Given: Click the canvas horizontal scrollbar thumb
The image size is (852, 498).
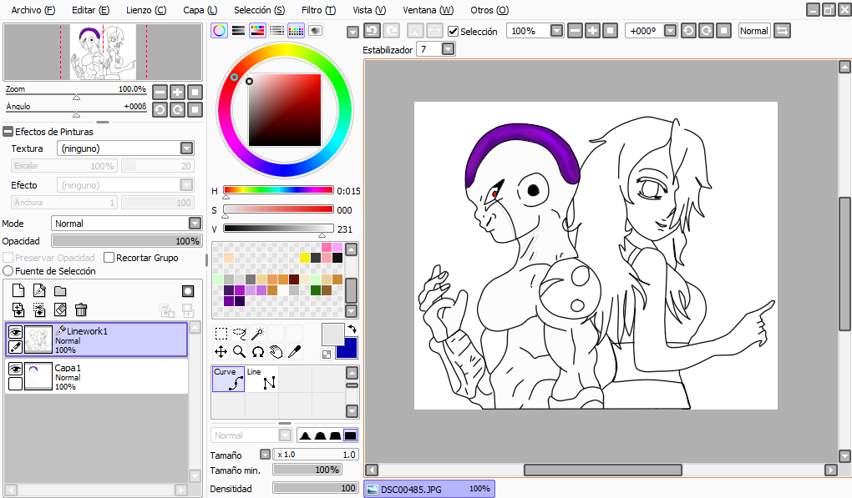Looking at the screenshot, I should pos(602,470).
